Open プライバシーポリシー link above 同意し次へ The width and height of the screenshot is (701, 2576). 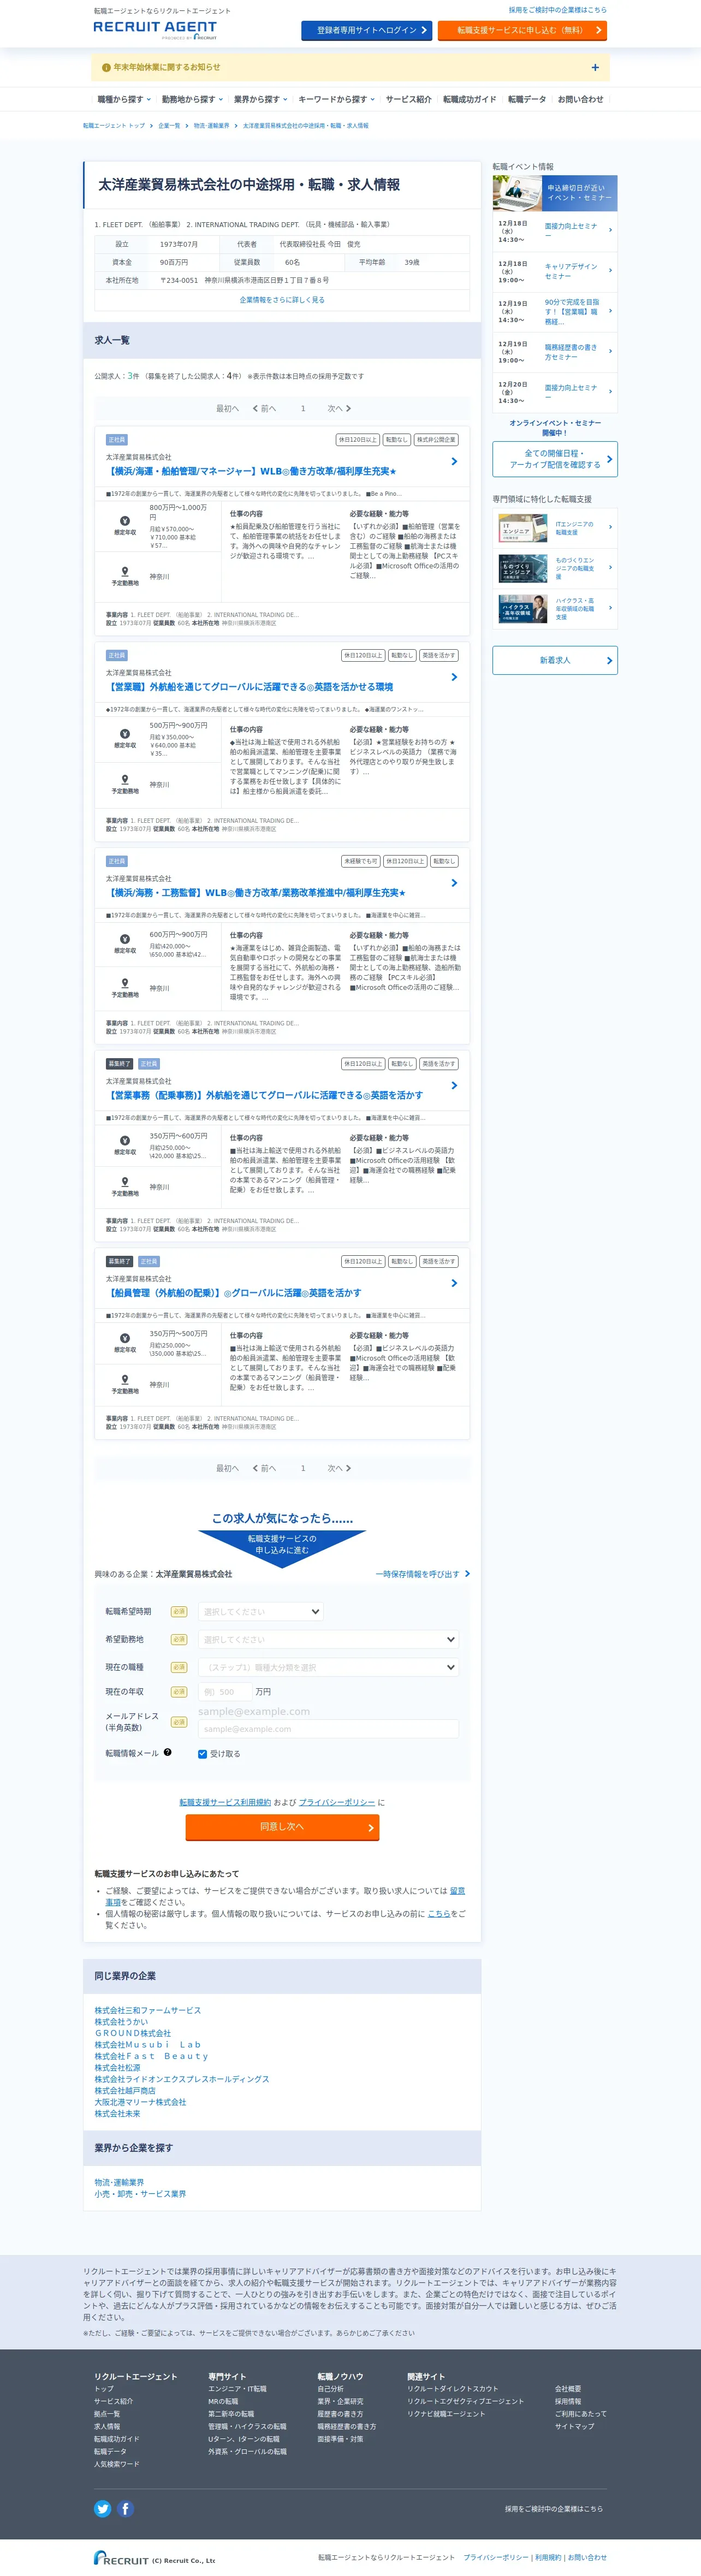[337, 1802]
